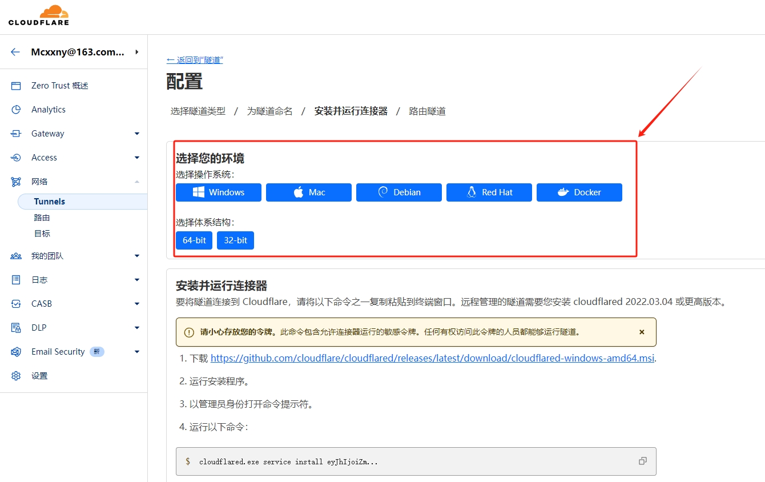The image size is (765, 482).
Task: Open the cloudflared-windows-amd64.msi download link
Action: [433, 359]
